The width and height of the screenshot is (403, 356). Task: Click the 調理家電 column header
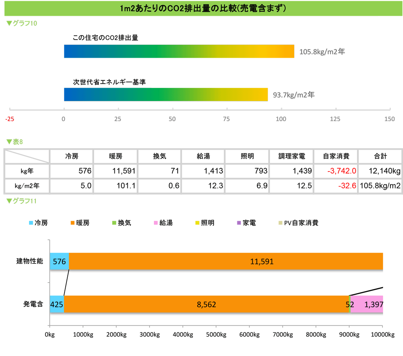click(291, 156)
